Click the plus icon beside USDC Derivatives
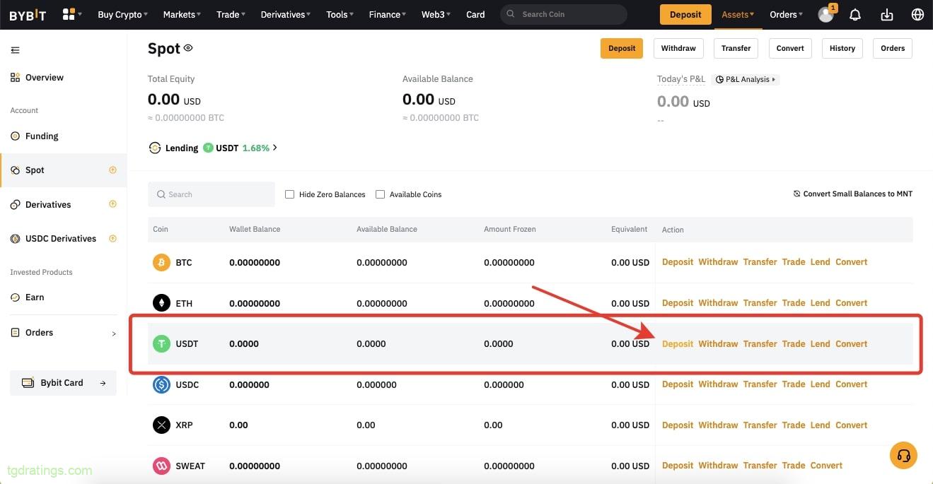This screenshot has height=484, width=933. 112,239
